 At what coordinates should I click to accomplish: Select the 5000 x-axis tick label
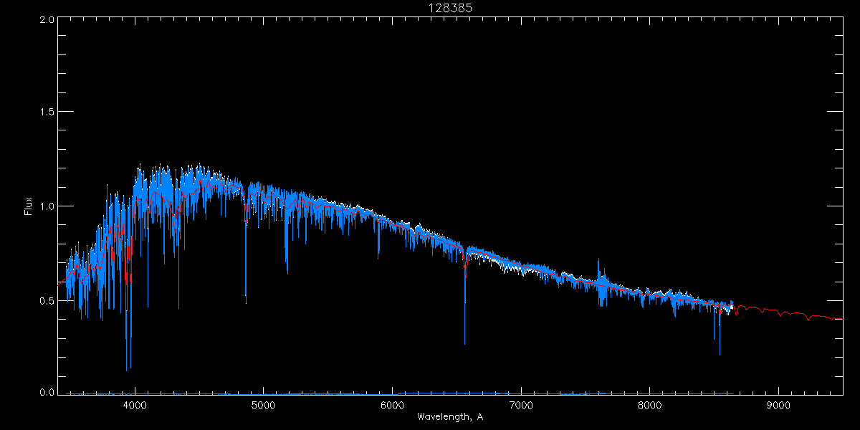point(264,405)
